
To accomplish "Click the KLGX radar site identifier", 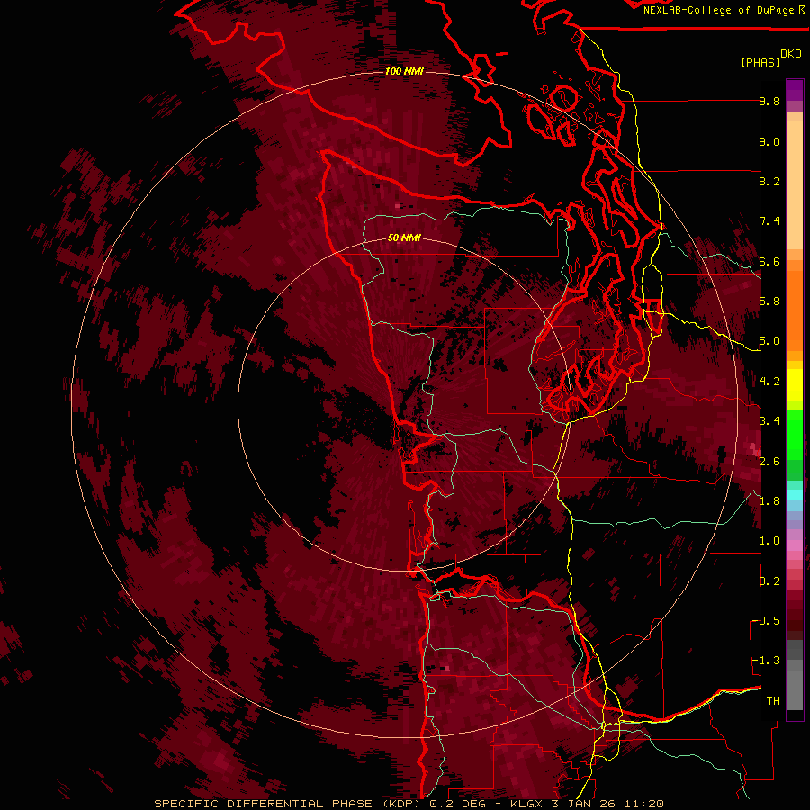I will 528,804.
